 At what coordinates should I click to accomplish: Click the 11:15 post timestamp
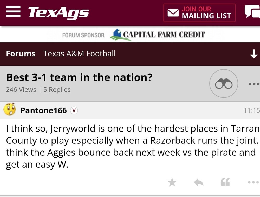click(251, 110)
